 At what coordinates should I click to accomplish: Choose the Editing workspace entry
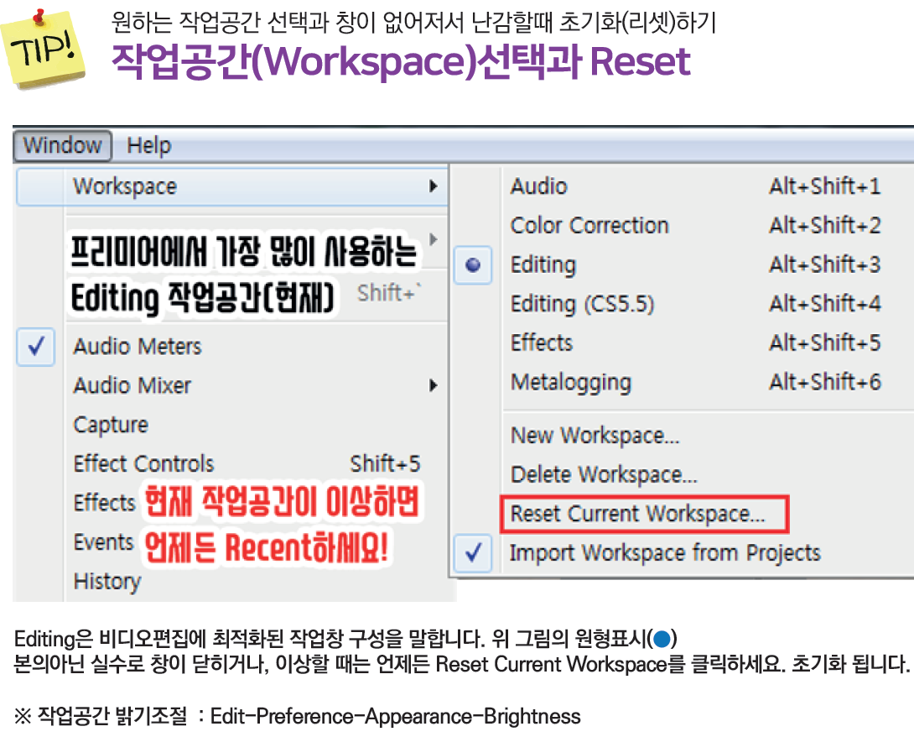543,265
